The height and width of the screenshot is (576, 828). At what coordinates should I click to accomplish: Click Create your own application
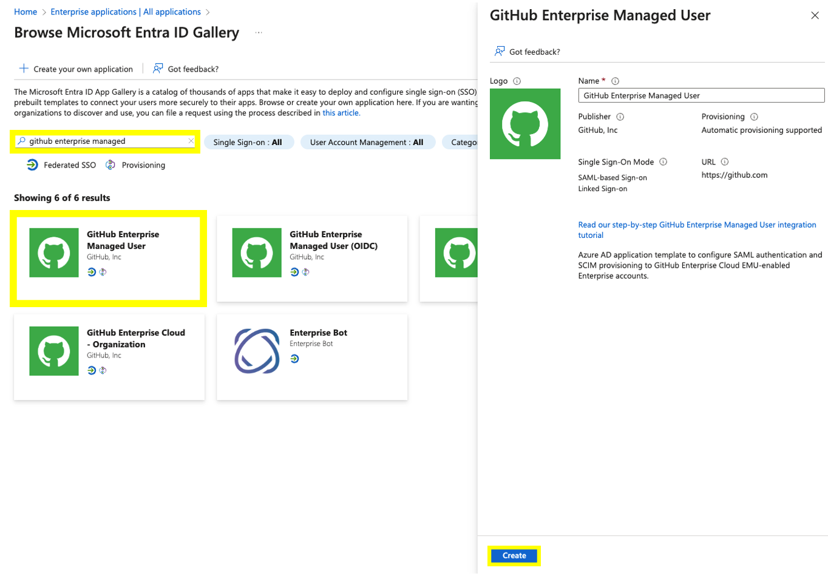[x=83, y=69]
